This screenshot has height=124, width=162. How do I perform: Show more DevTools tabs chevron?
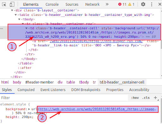click(x=107, y=4)
